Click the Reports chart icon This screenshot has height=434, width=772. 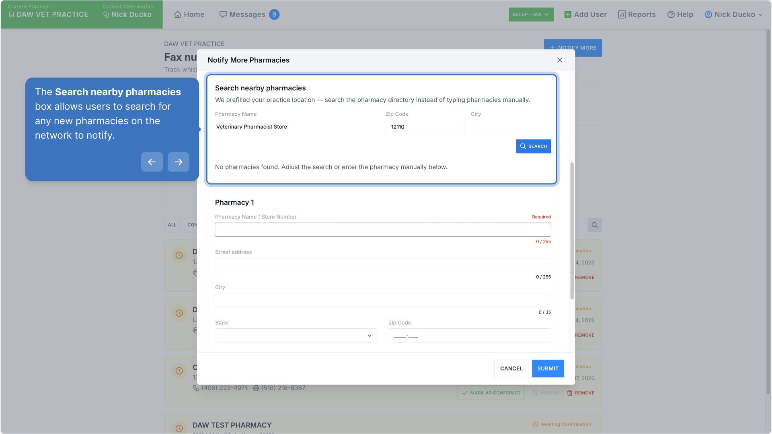click(622, 14)
